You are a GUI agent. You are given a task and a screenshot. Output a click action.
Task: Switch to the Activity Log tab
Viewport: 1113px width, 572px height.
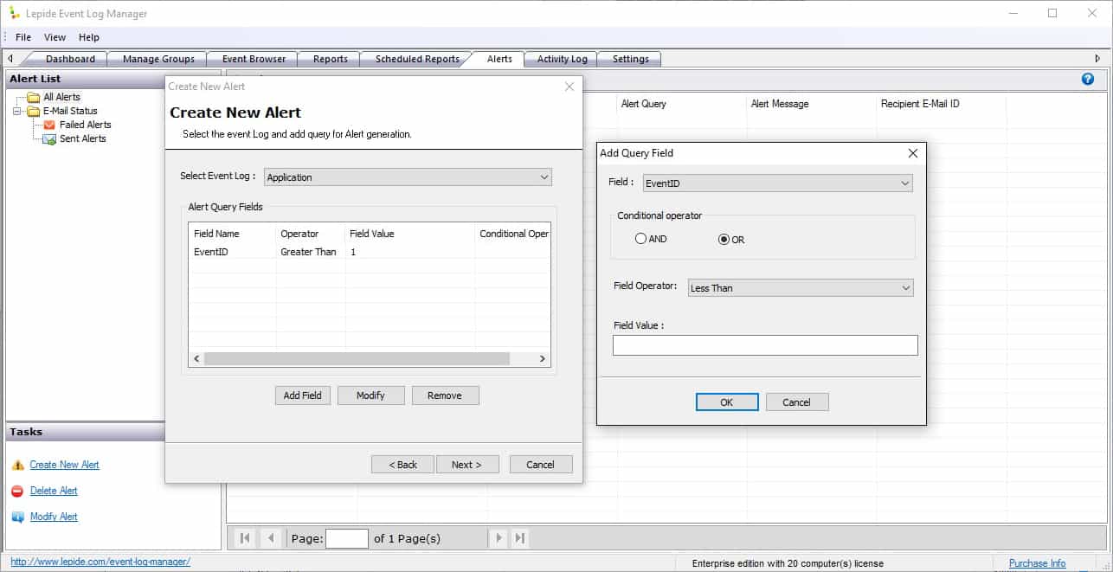[562, 59]
